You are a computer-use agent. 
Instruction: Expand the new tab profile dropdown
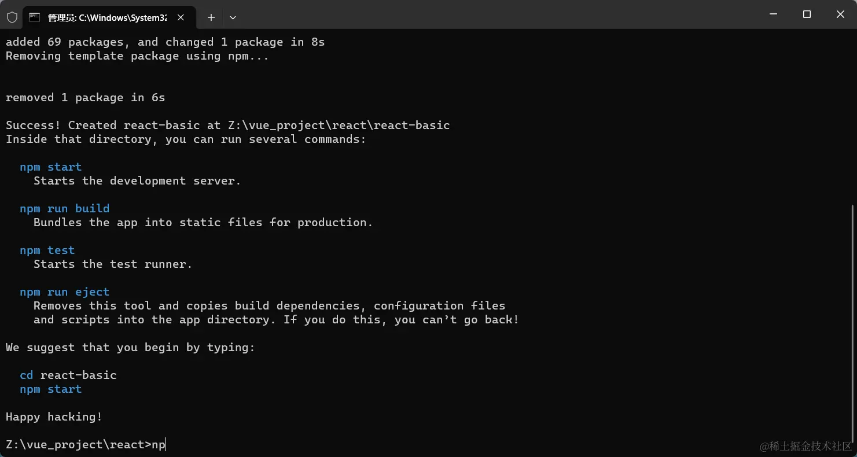coord(233,17)
